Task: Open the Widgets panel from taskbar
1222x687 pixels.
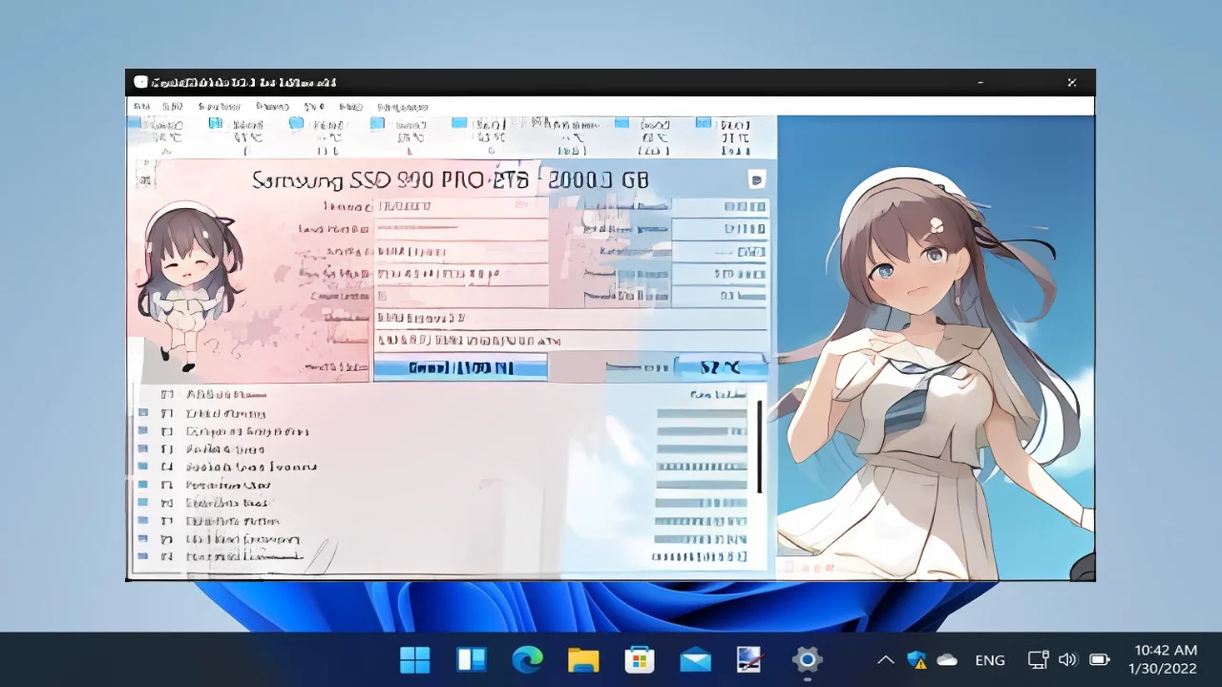Action: [472, 659]
